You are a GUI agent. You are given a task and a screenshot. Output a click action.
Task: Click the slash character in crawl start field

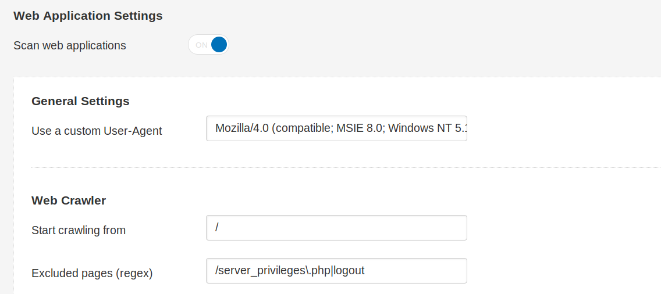pos(217,227)
